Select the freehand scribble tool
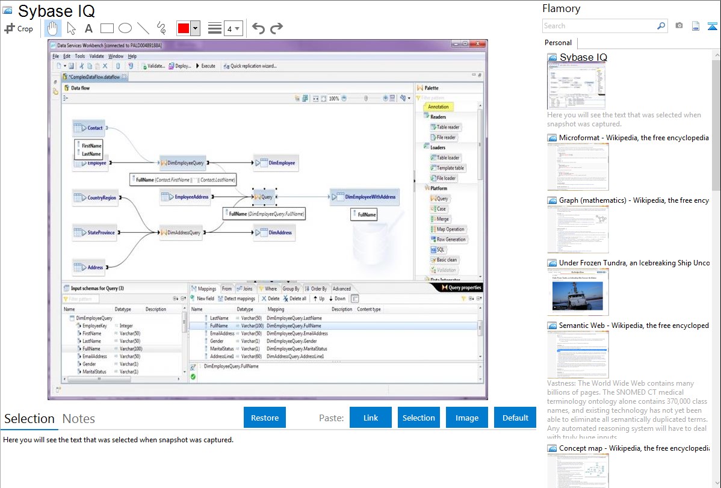This screenshot has height=488, width=721. click(161, 28)
